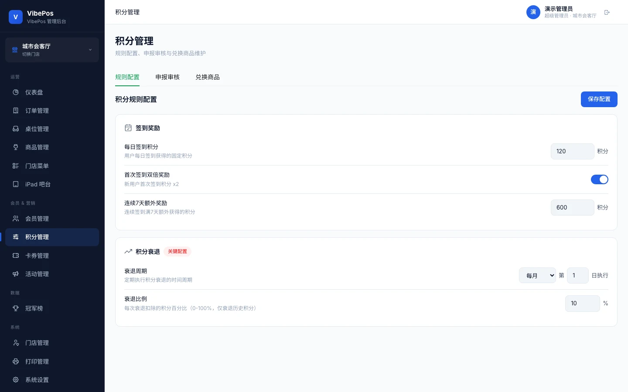Viewport: 628px width, 392px height.
Task: Click the 定期执行积分衰退的时间周期 description
Action: click(x=158, y=280)
